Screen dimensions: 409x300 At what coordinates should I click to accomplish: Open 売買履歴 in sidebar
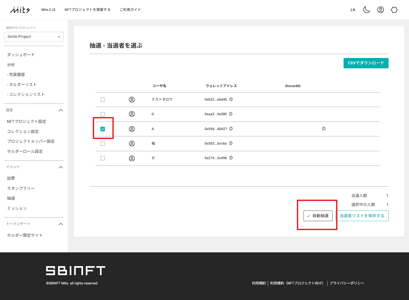16,74
